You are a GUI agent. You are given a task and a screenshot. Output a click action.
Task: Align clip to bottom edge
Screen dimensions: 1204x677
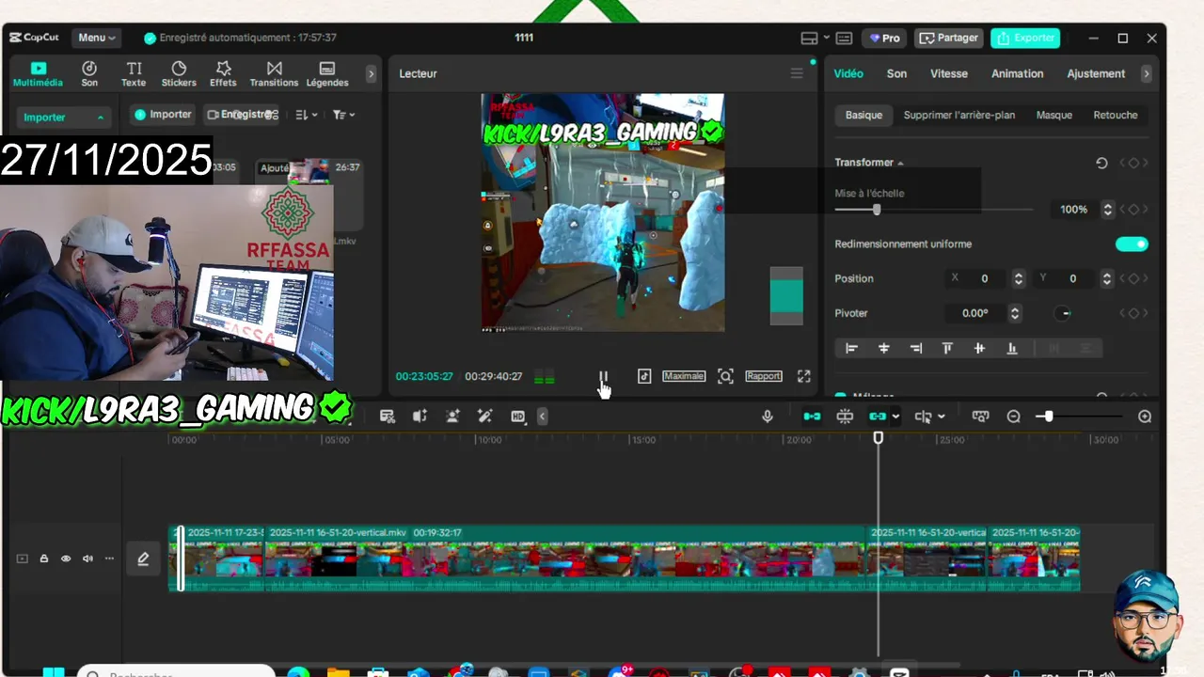[1012, 348]
